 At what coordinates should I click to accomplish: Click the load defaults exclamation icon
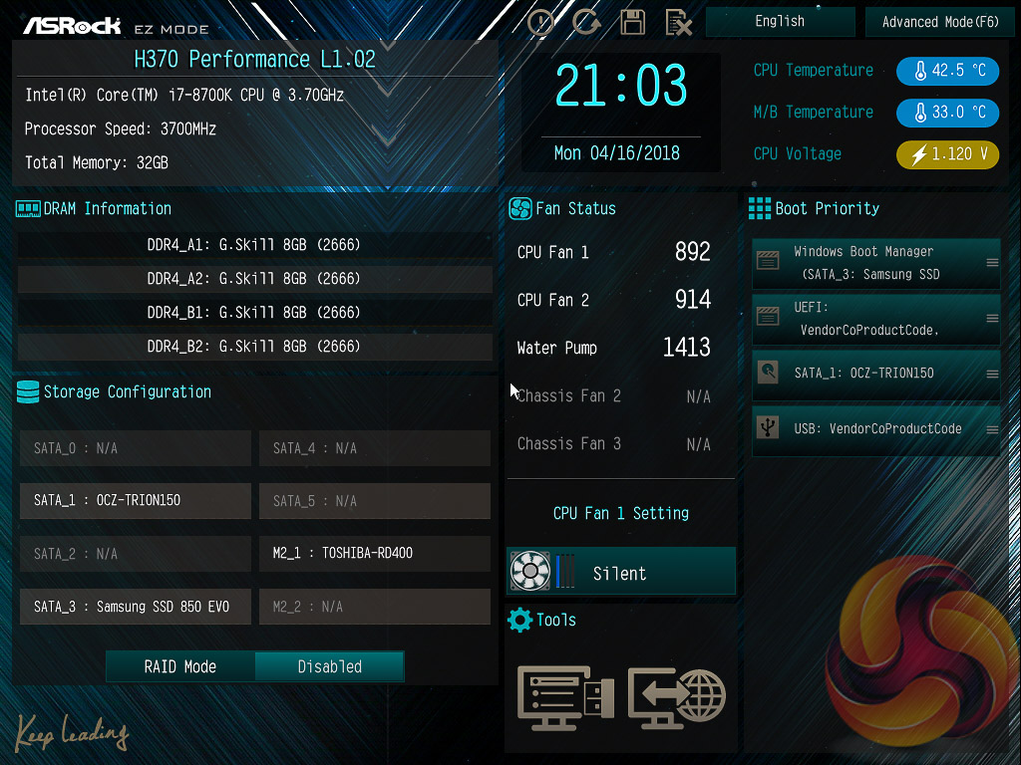click(x=540, y=22)
